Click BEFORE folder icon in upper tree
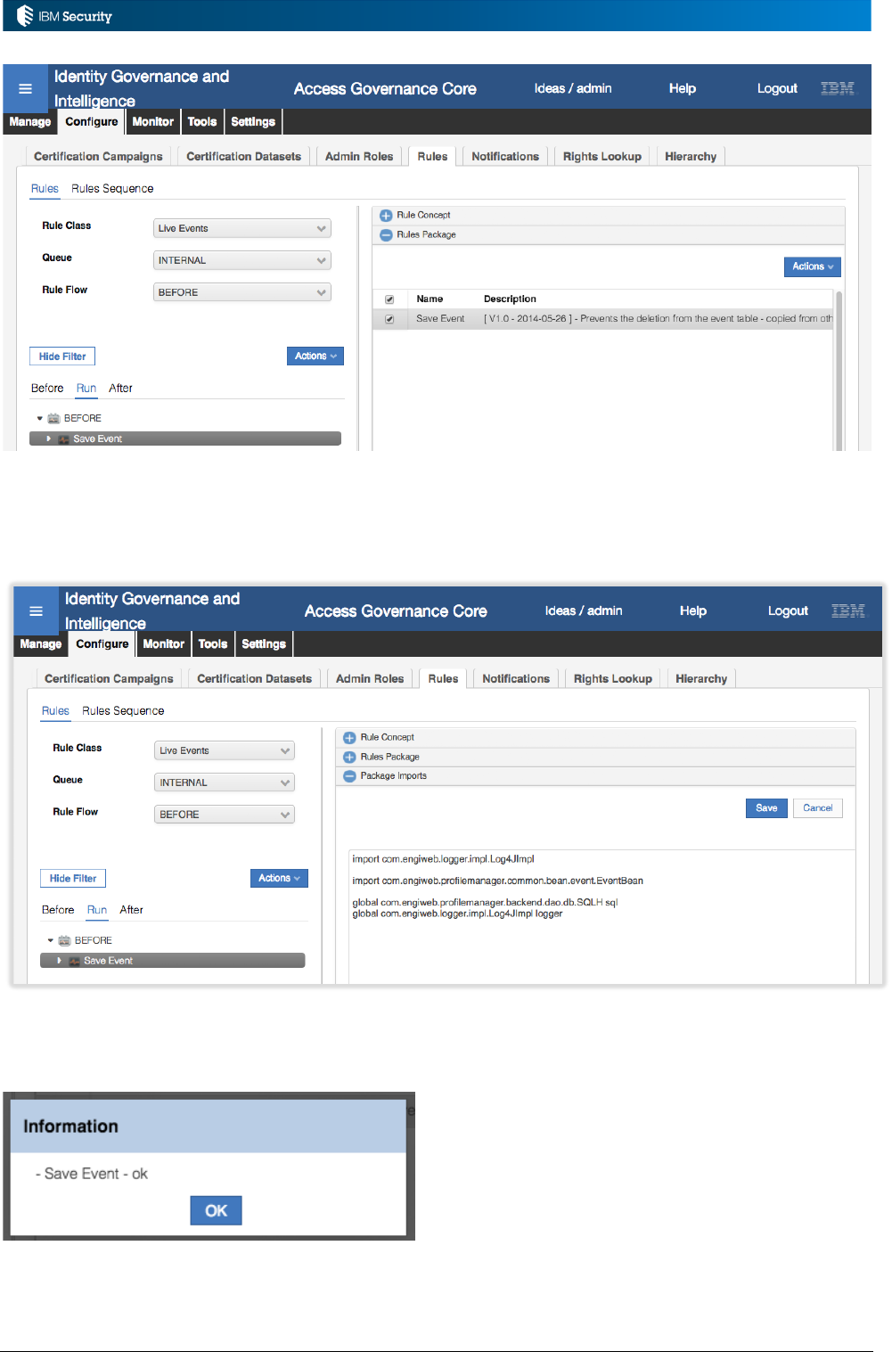The width and height of the screenshot is (892, 1352). click(53, 418)
